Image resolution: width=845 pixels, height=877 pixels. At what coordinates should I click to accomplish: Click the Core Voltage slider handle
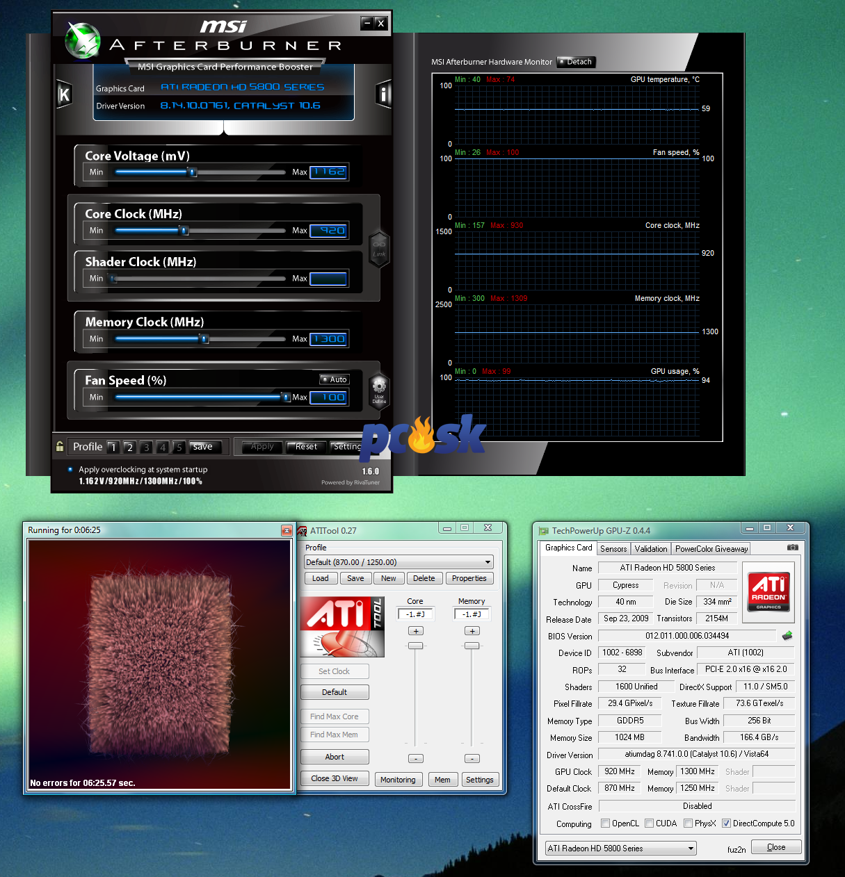193,172
